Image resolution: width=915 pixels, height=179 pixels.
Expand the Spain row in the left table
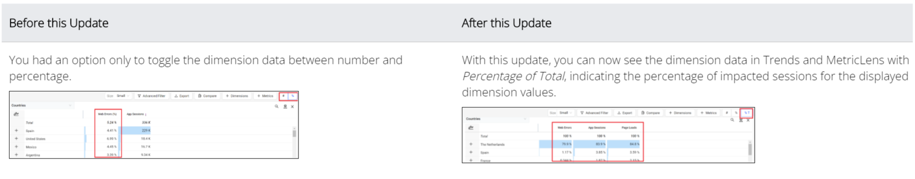[x=16, y=131]
